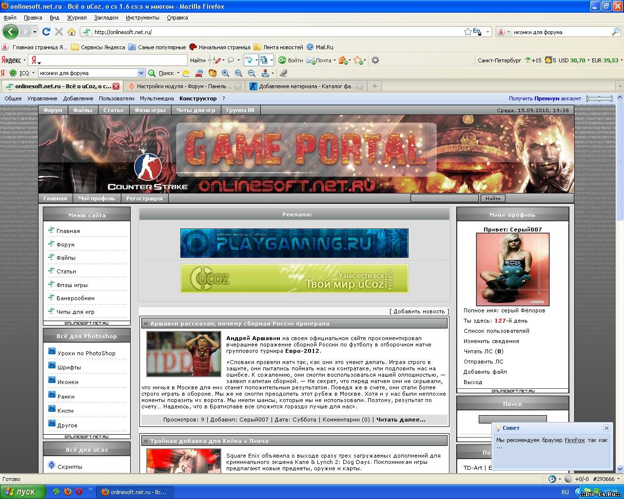This screenshot has height=499, width=624.
Task: Run the Yandex spell check tool
Action: click(250, 60)
